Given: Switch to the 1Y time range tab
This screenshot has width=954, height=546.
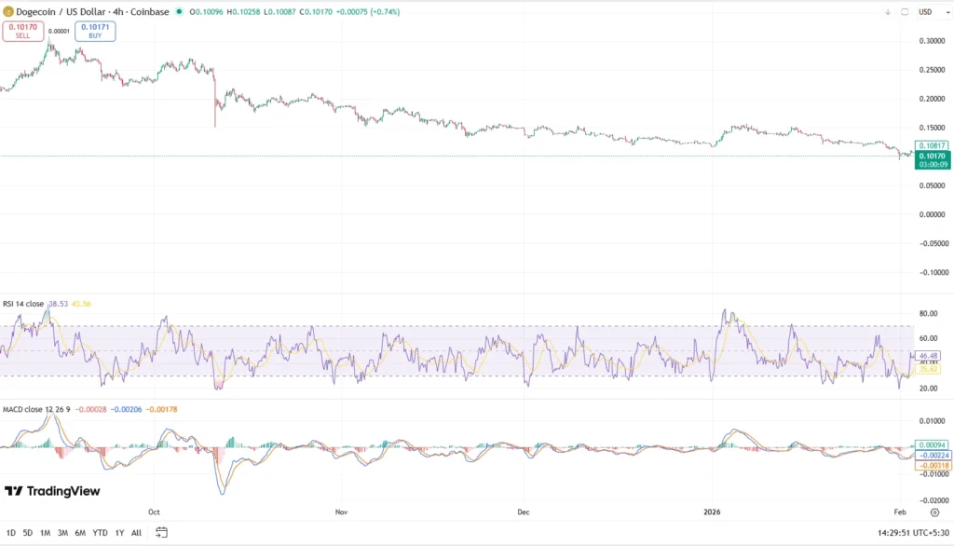Looking at the screenshot, I should [118, 531].
